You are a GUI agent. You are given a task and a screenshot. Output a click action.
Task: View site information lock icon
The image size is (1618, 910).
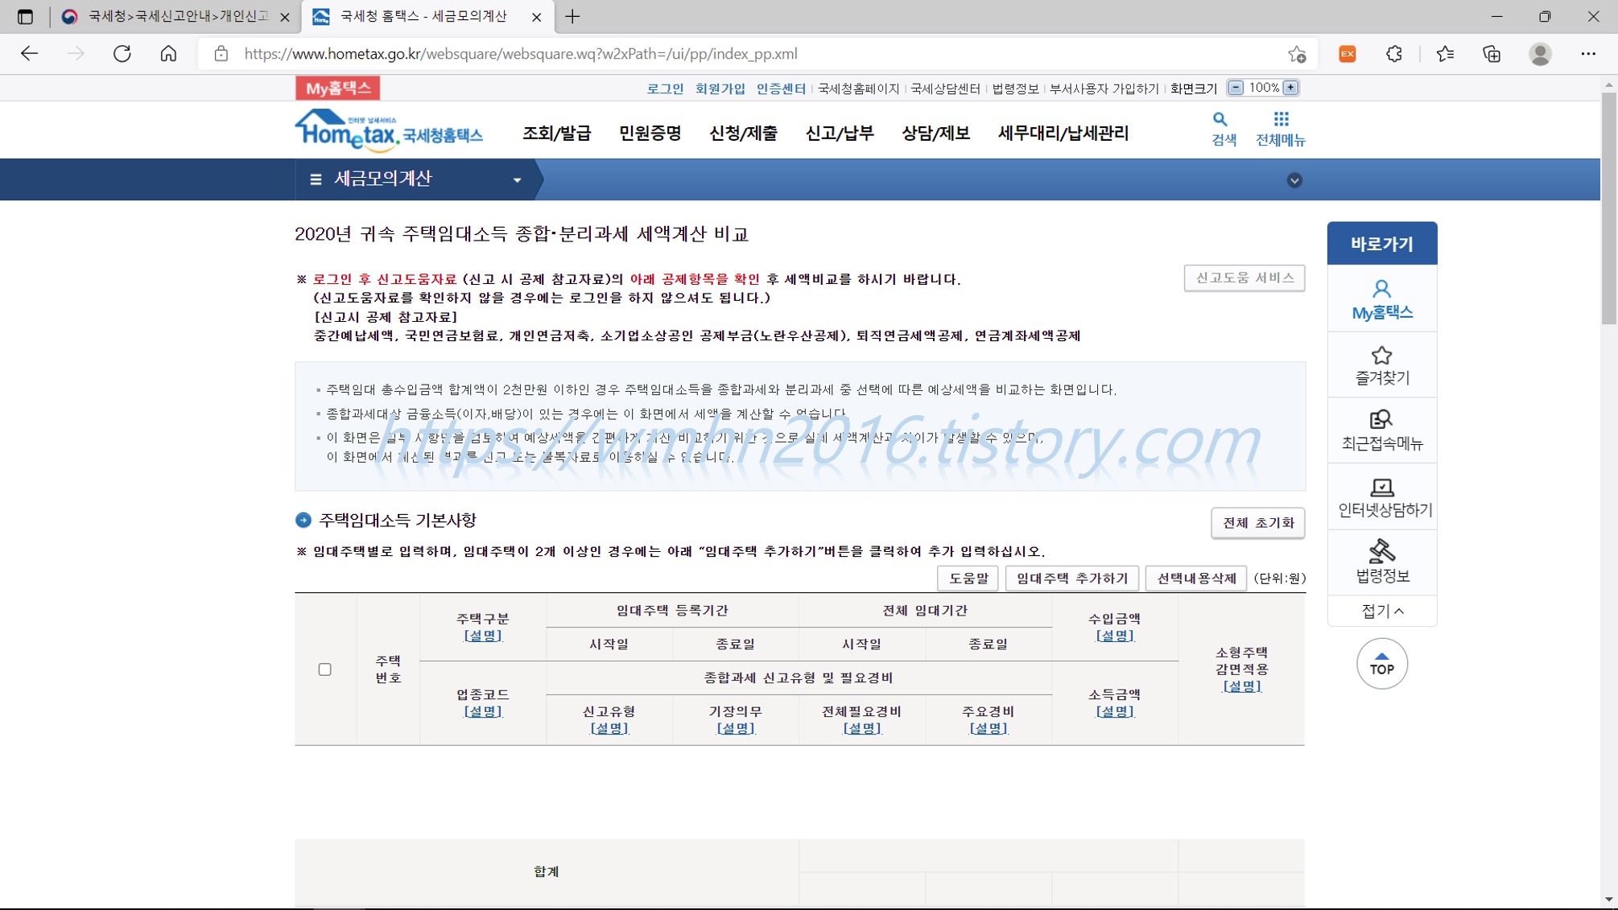click(x=221, y=54)
